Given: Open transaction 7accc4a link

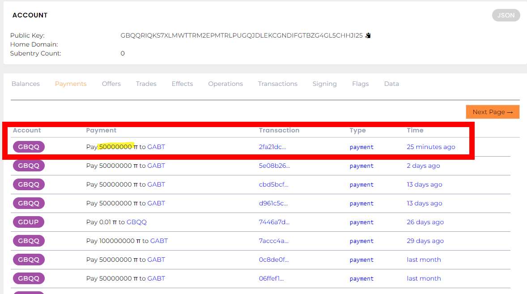Looking at the screenshot, I should (x=273, y=241).
